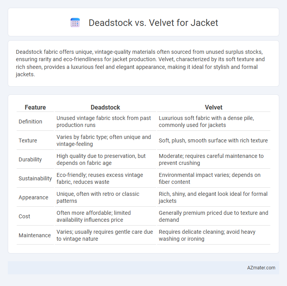Click the intro paragraph about Deadstock fabric
Viewport: 287px width, 286px height.
click(140, 63)
